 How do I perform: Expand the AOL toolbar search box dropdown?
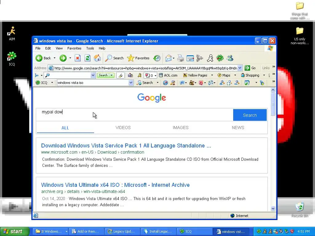click(93, 75)
